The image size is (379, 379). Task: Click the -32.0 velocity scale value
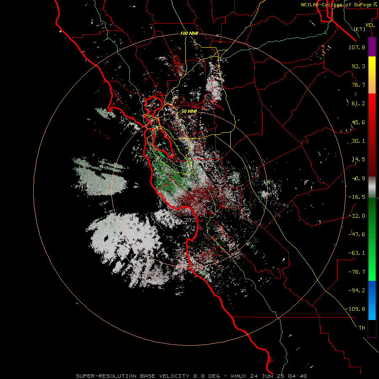click(357, 216)
